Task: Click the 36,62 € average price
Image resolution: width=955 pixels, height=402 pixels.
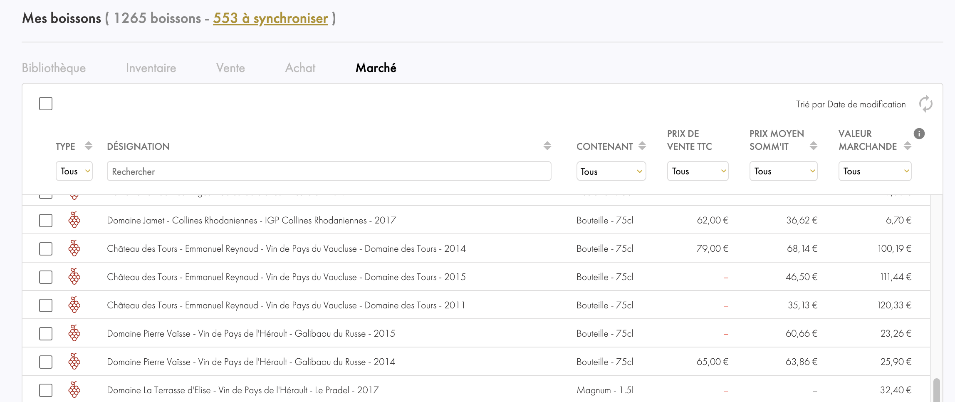Action: click(x=802, y=220)
